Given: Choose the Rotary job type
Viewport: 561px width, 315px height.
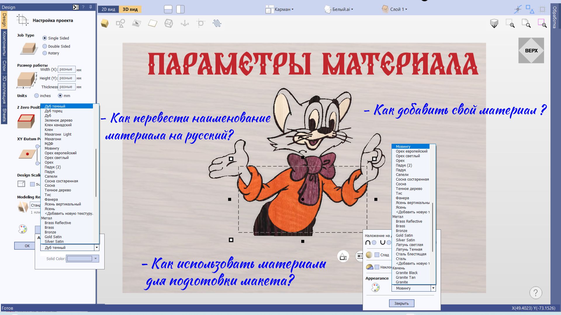Looking at the screenshot, I should coord(45,53).
